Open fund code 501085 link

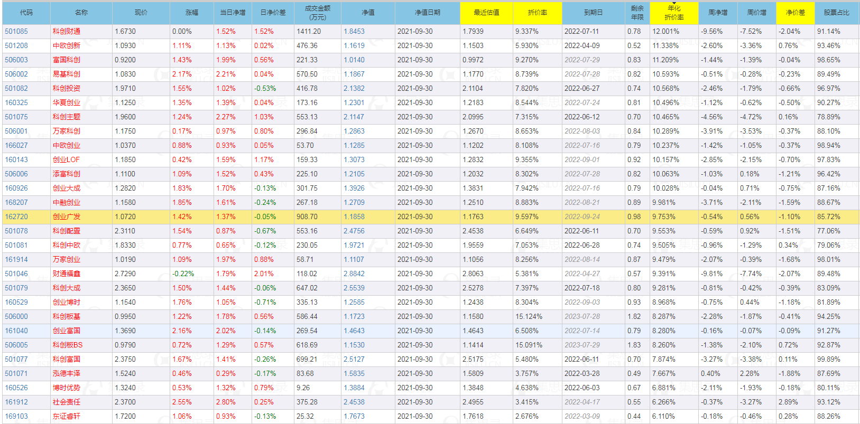16,32
